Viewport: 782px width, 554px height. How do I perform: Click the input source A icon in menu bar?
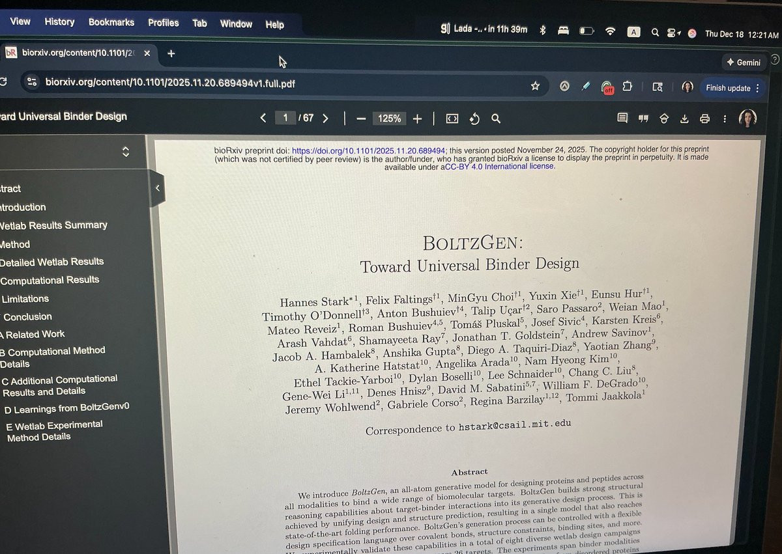pyautogui.click(x=633, y=31)
